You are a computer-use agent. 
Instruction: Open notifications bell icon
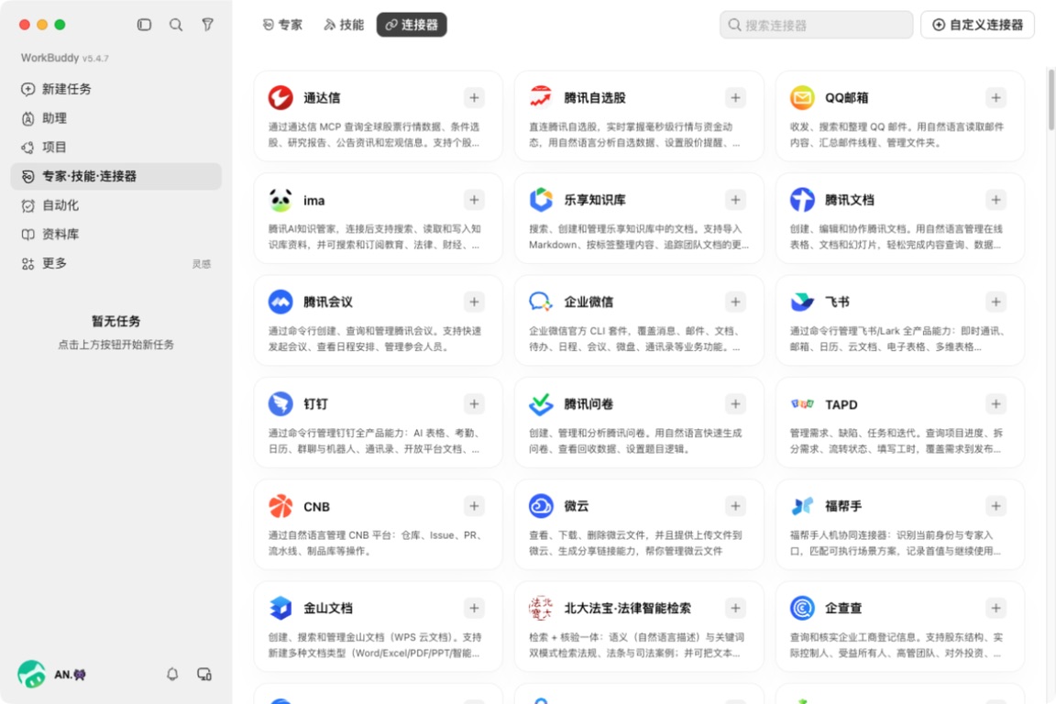[x=172, y=675]
